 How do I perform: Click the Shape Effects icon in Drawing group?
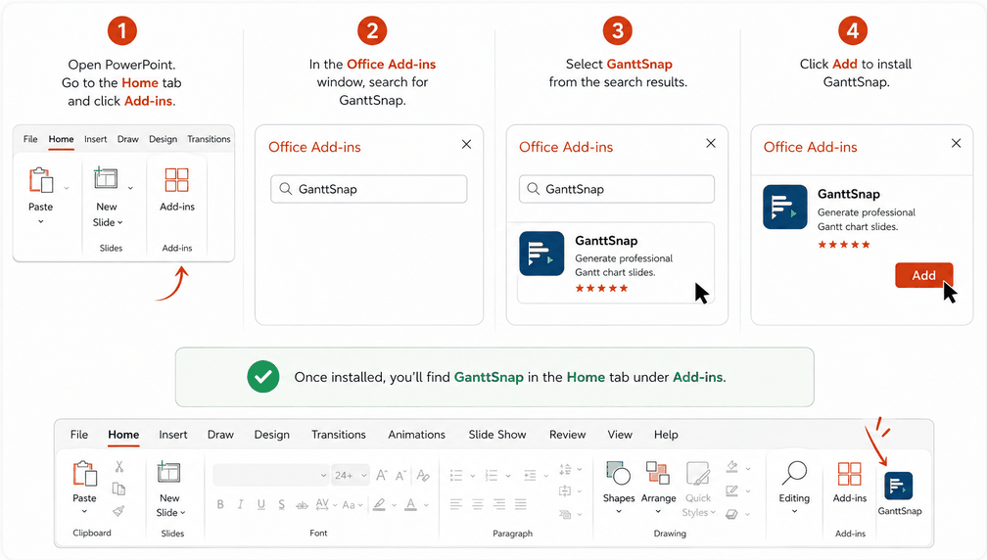pos(731,514)
